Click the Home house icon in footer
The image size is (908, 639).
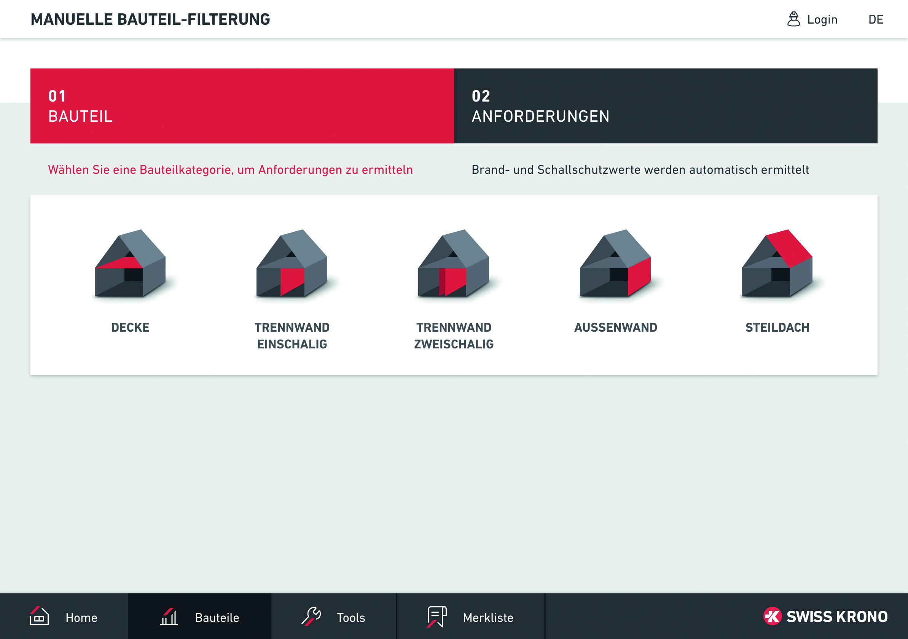click(39, 617)
